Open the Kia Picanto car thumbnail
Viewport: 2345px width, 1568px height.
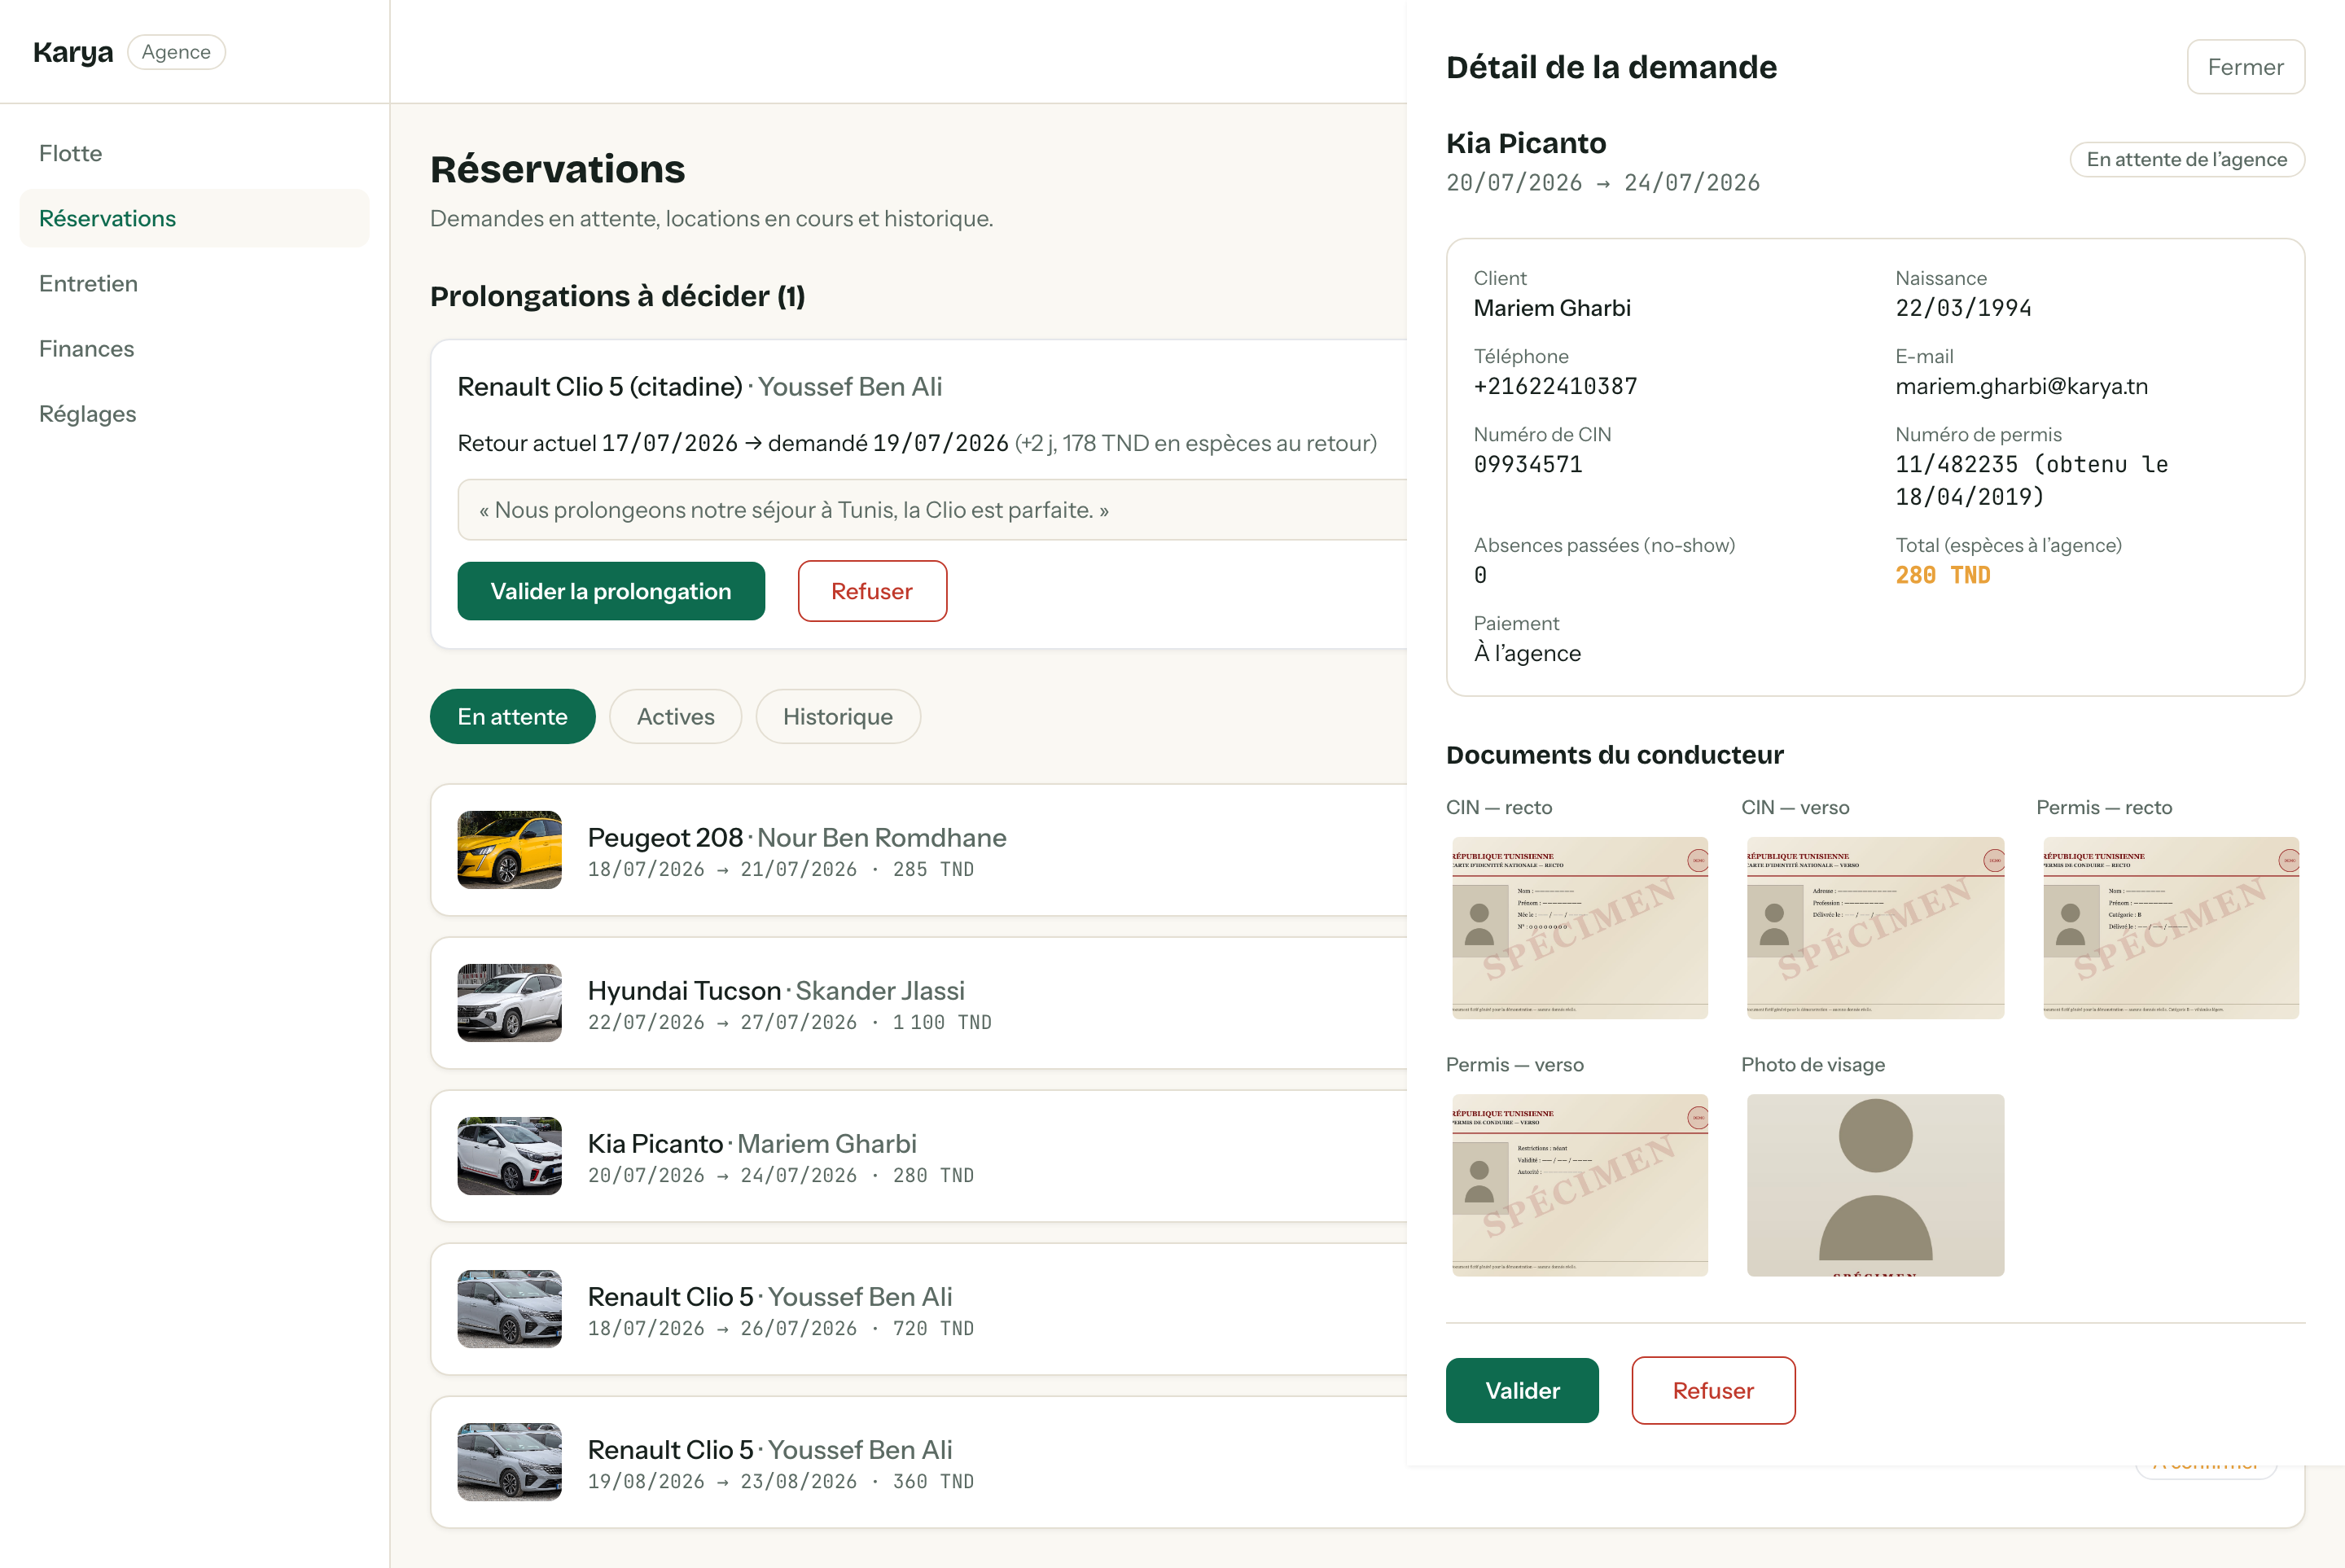(510, 1156)
